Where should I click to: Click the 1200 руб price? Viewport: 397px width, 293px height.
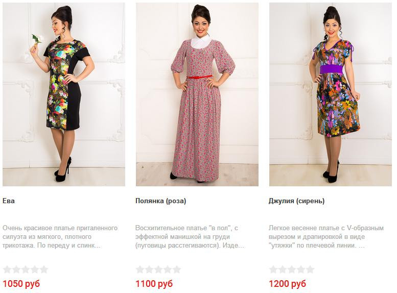coord(287,284)
